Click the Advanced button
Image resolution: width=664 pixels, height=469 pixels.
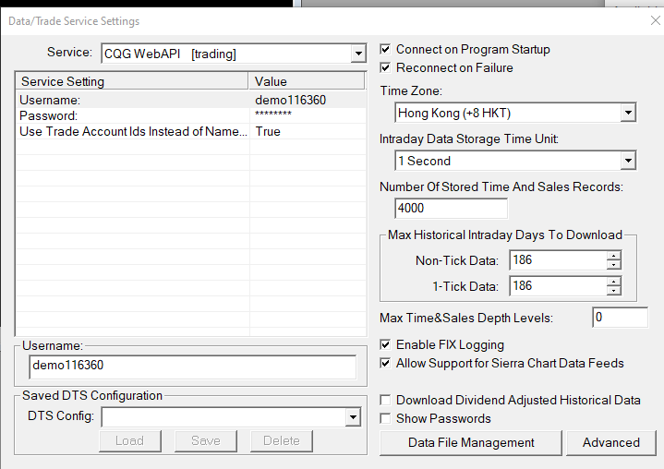coord(611,443)
